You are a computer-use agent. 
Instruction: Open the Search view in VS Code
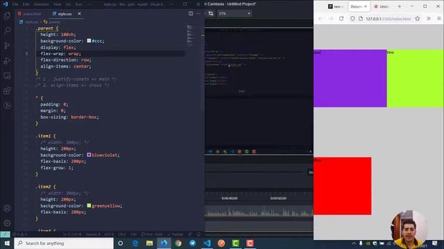[x=7, y=30]
